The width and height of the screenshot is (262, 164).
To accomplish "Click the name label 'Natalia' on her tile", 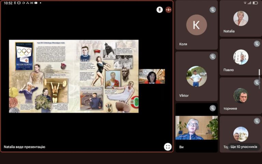I will pos(229,31).
